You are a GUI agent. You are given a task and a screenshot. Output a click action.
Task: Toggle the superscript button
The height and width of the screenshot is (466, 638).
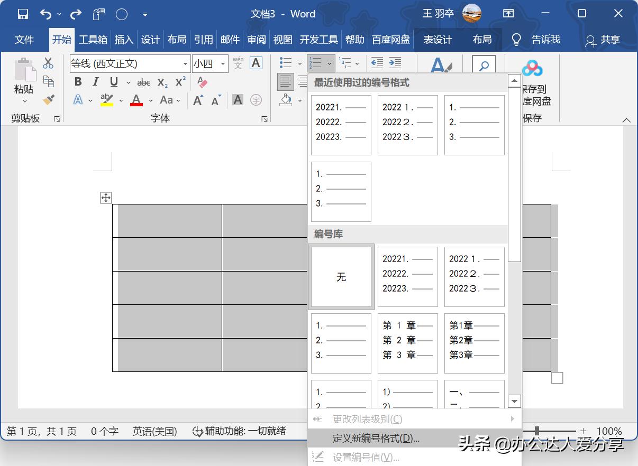pos(180,81)
